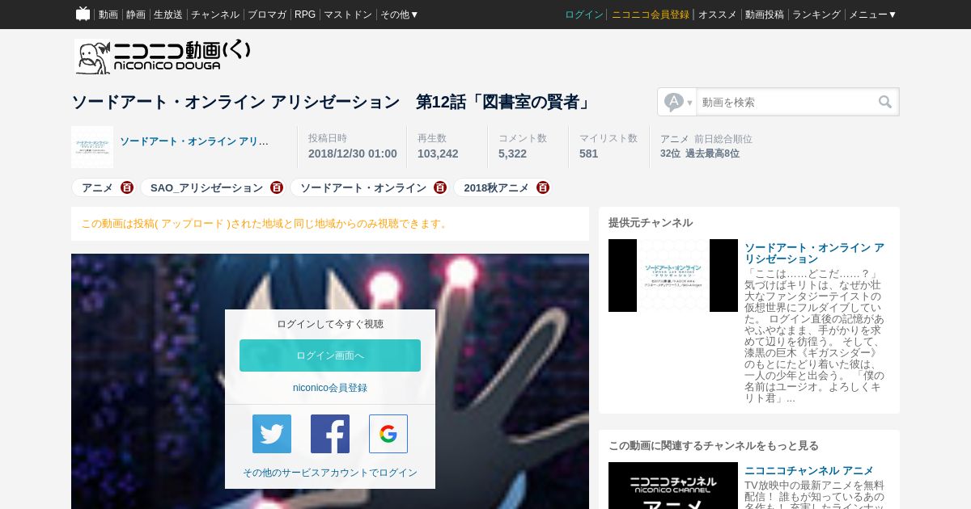Open the 静画 menu item

pyautogui.click(x=136, y=15)
